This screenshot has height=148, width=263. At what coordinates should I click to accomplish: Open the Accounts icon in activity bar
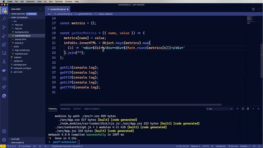(x=4, y=131)
